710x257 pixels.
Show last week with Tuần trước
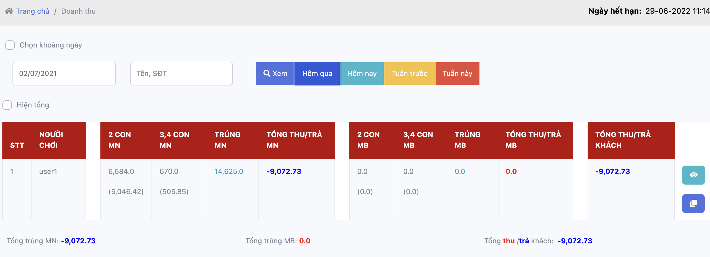(x=409, y=74)
